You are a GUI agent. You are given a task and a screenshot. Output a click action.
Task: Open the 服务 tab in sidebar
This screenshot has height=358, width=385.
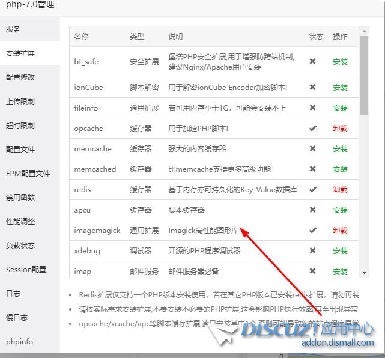(x=13, y=29)
